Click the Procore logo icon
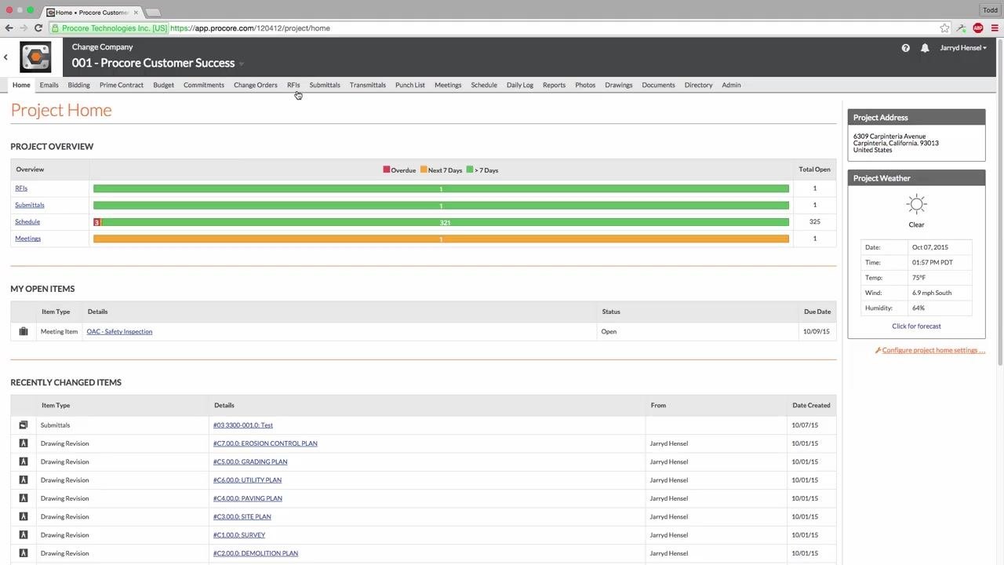Screen dimensions: 1004x565 click(x=35, y=57)
